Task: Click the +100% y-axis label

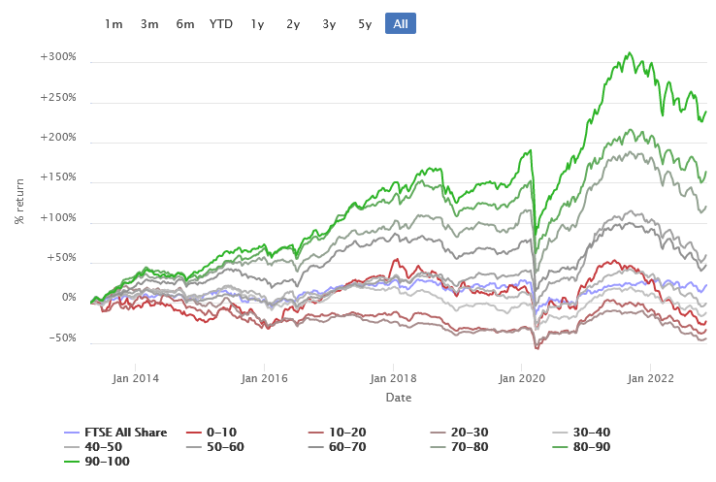Action: pyautogui.click(x=58, y=217)
